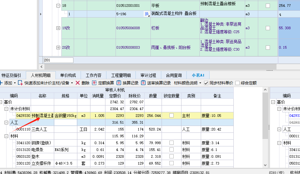Click the 换 icon on row 5-196
Image resolution: width=300 pixels, height=174 pixels.
tap(147, 14)
